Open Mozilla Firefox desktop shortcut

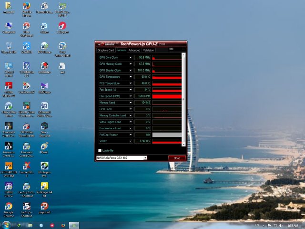(27, 7)
